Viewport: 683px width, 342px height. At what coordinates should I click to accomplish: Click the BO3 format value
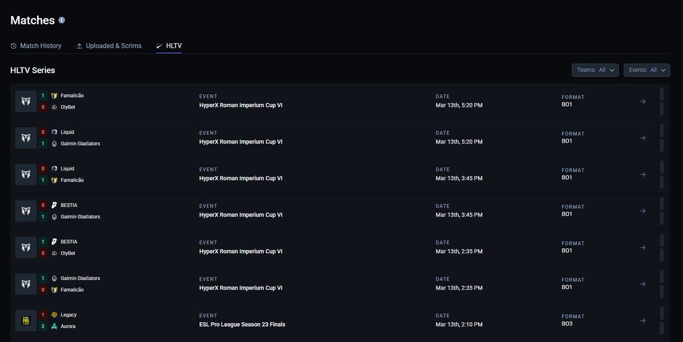point(567,323)
